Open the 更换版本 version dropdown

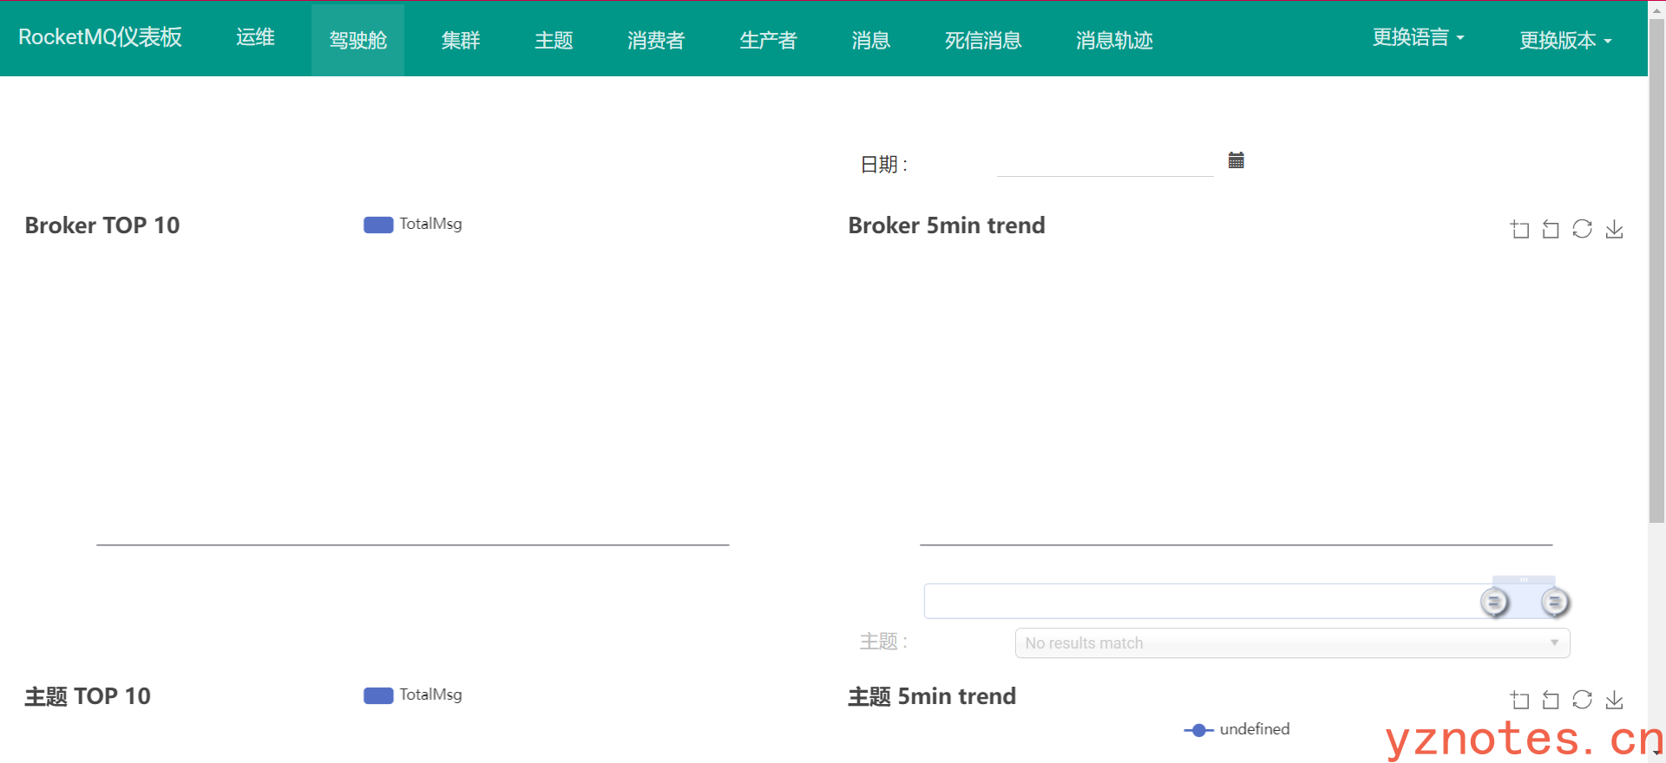(1564, 40)
